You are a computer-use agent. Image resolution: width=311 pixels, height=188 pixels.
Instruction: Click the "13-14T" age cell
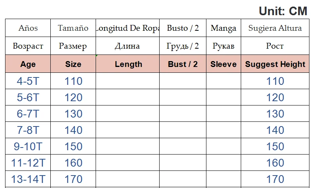28,179
